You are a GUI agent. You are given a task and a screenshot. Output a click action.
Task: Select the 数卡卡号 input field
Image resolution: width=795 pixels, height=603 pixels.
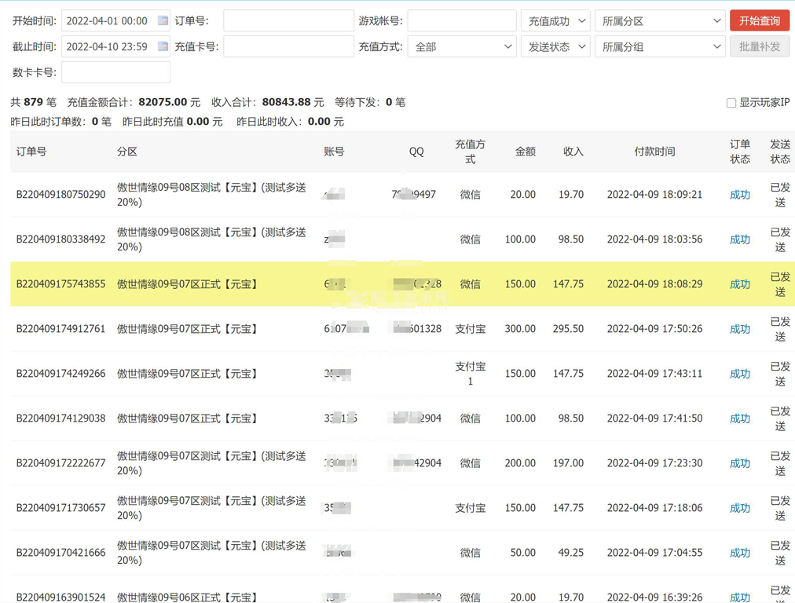(115, 72)
